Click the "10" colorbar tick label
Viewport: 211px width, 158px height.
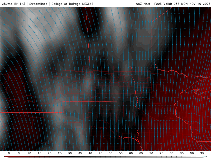point(29,153)
